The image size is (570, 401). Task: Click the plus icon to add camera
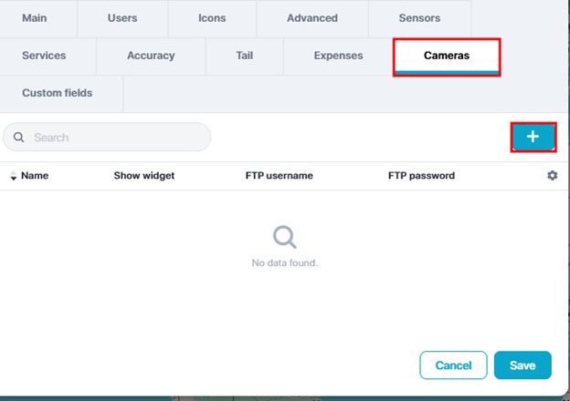[x=533, y=137]
